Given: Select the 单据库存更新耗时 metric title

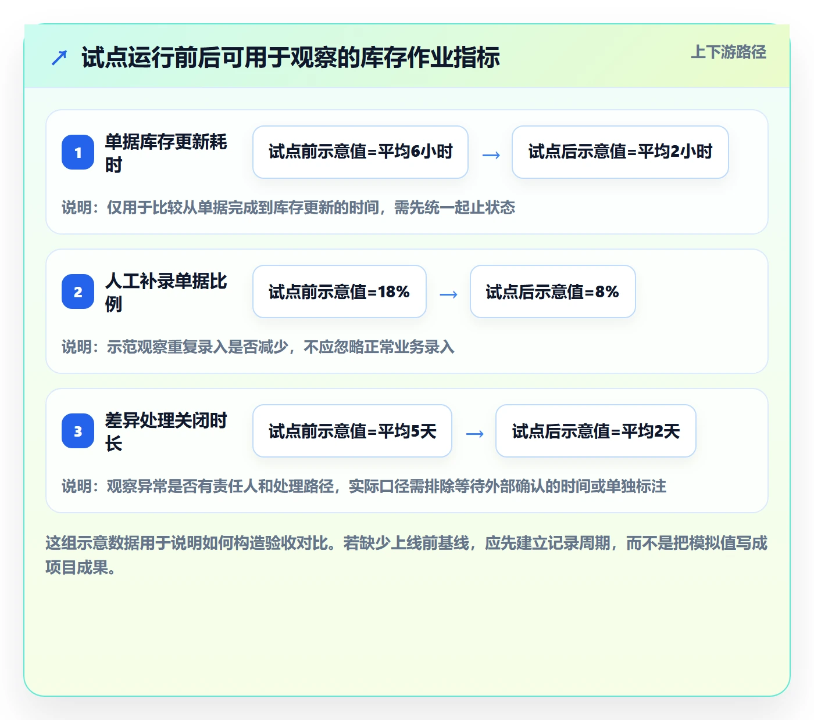Looking at the screenshot, I should pos(166,153).
